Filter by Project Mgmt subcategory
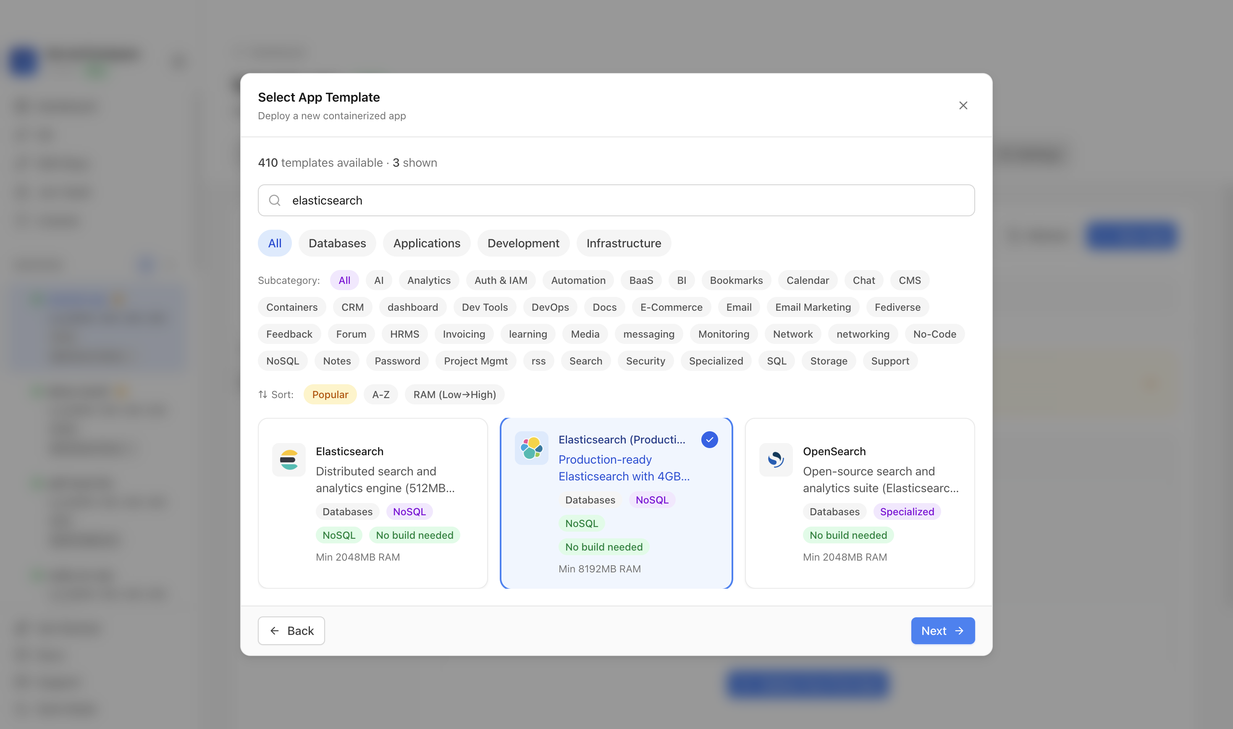Image resolution: width=1233 pixels, height=729 pixels. point(475,361)
